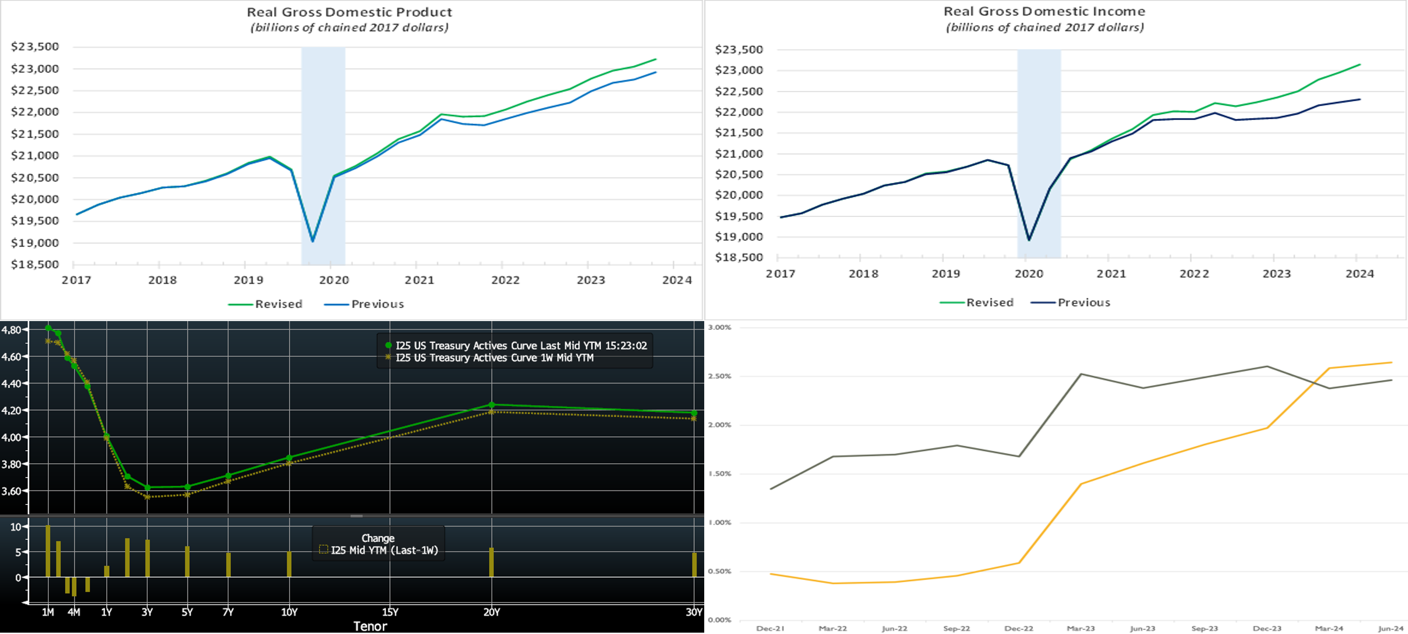Click the 15Y tenor label on the axis
The height and width of the screenshot is (634, 1408).
(390, 612)
